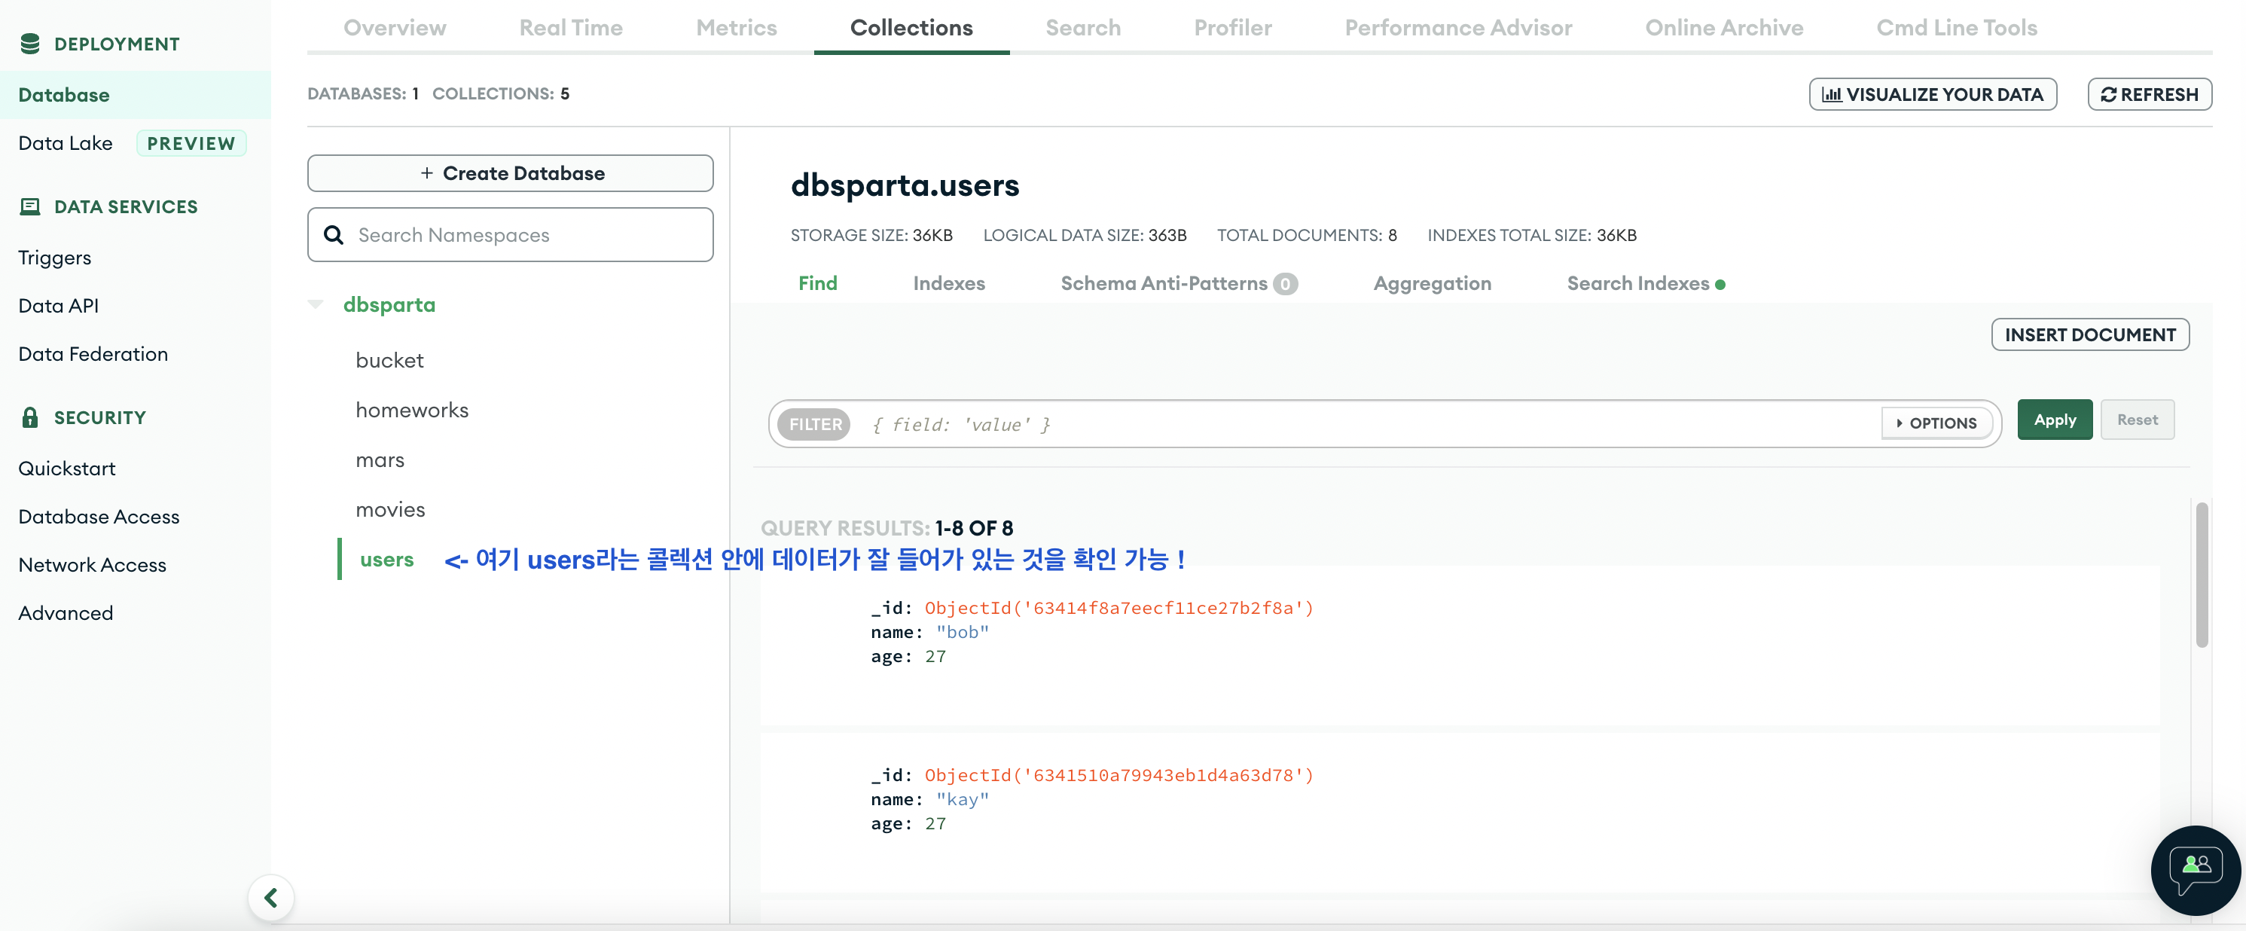Viewport: 2246px width, 931px height.
Task: Switch to the Profiler tab
Action: coord(1232,28)
